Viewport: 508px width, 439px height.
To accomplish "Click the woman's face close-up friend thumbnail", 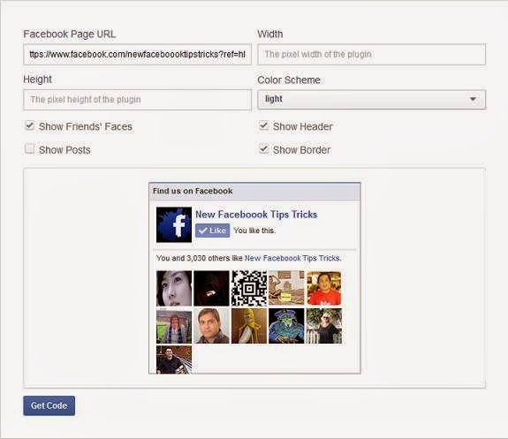I will click(174, 288).
